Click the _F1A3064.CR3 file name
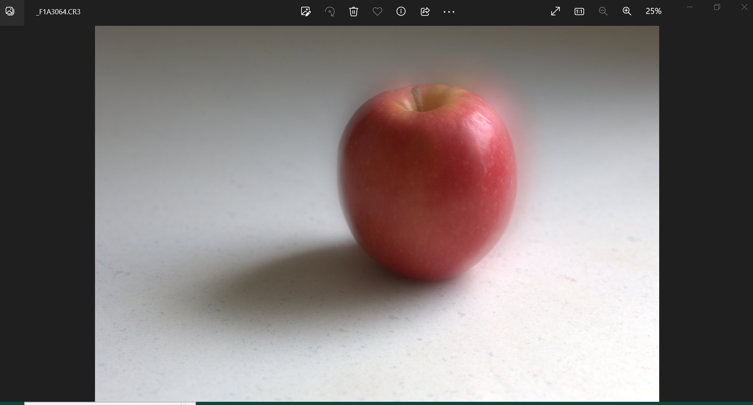This screenshot has height=405, width=753. pyautogui.click(x=58, y=12)
